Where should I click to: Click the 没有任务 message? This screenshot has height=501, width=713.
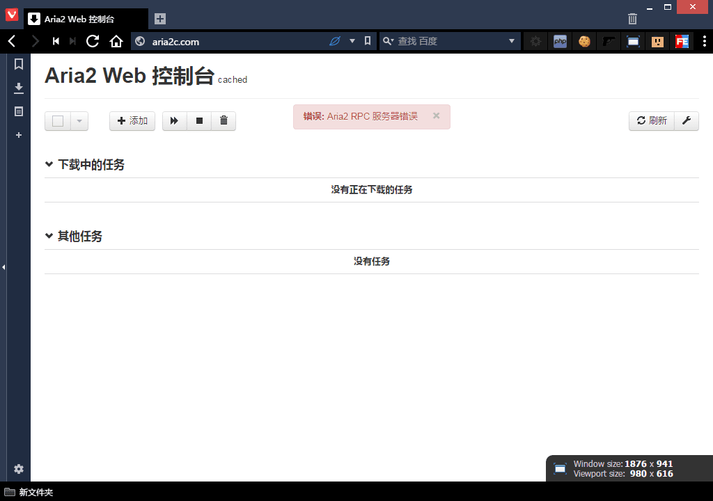pos(372,262)
